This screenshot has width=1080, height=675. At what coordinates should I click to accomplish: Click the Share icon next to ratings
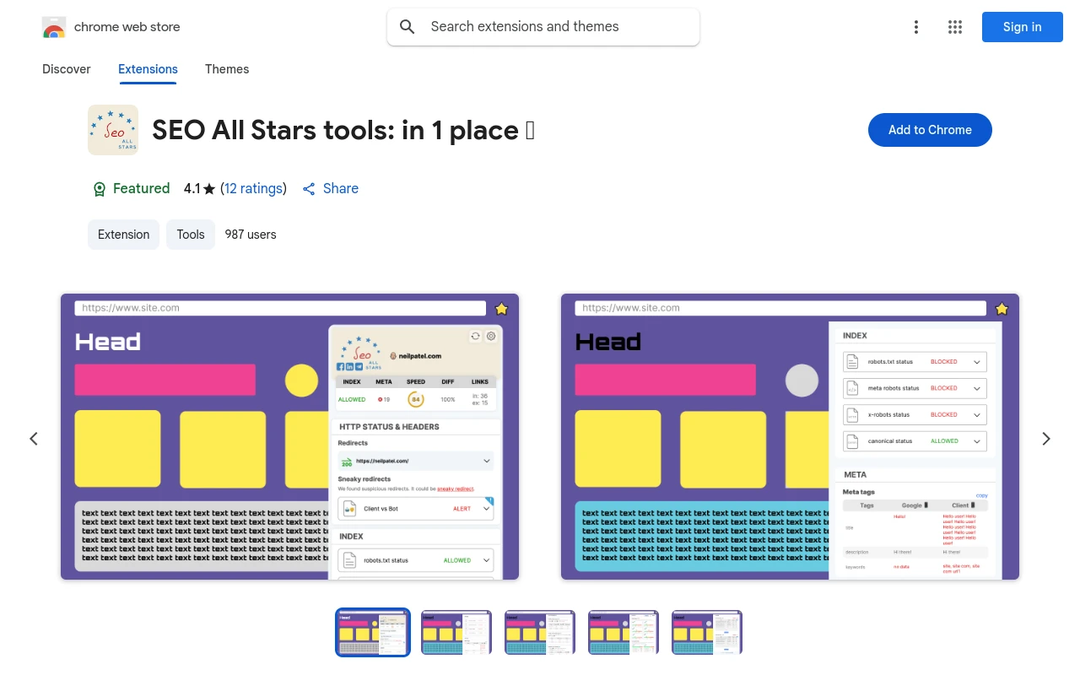(309, 188)
